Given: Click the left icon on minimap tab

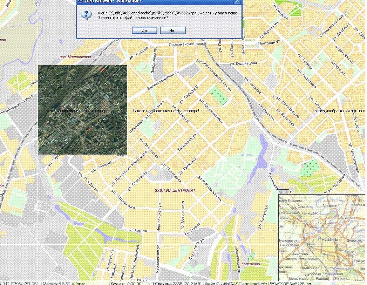Looking at the screenshot, I should [281, 192].
